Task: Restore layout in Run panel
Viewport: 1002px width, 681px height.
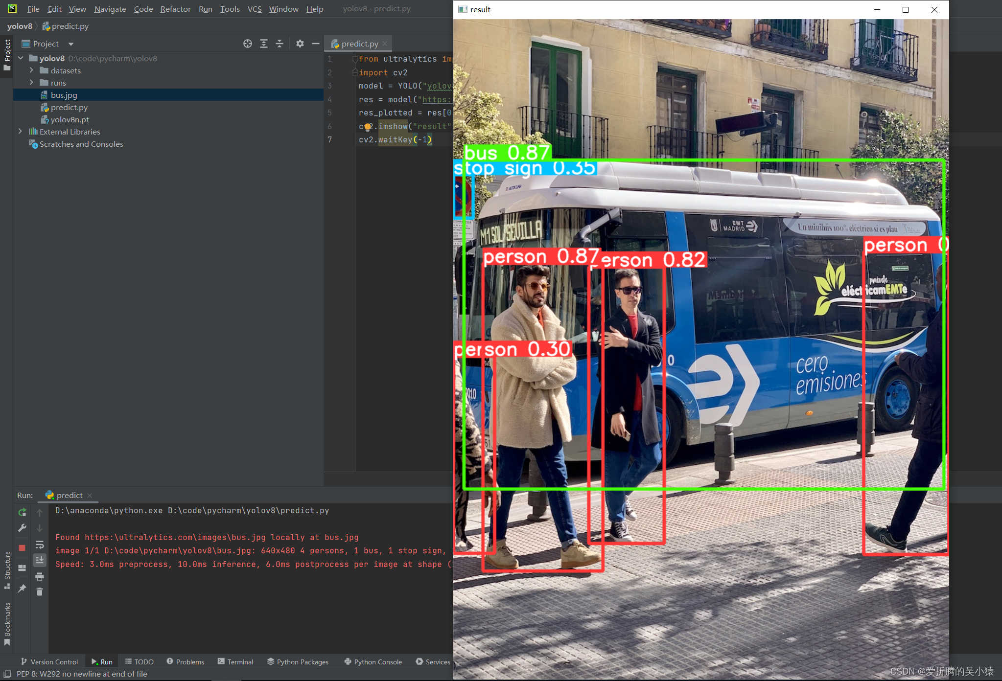Action: [x=22, y=568]
